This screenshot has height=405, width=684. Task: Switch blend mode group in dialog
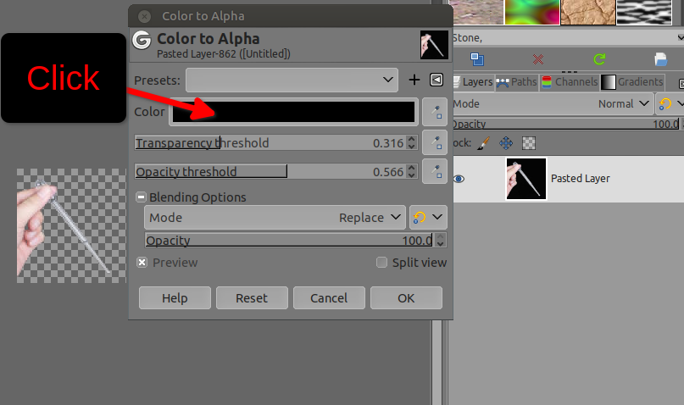pyautogui.click(x=428, y=217)
